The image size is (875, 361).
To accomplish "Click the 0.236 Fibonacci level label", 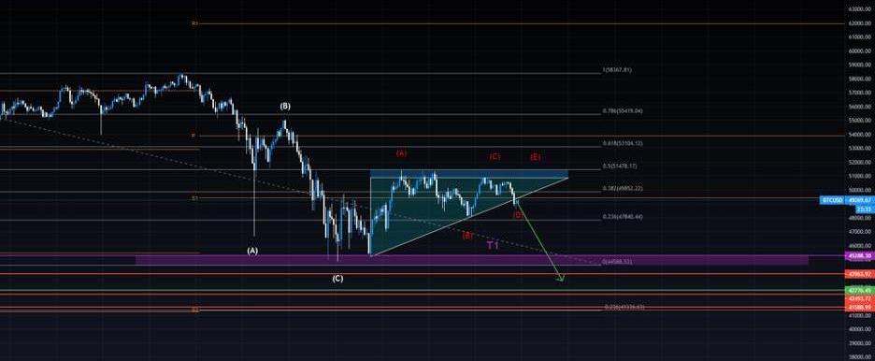I will coord(623,216).
